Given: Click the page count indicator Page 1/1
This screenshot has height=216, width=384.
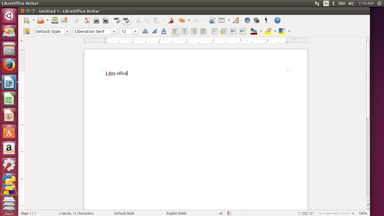Looking at the screenshot, I should (x=28, y=213).
